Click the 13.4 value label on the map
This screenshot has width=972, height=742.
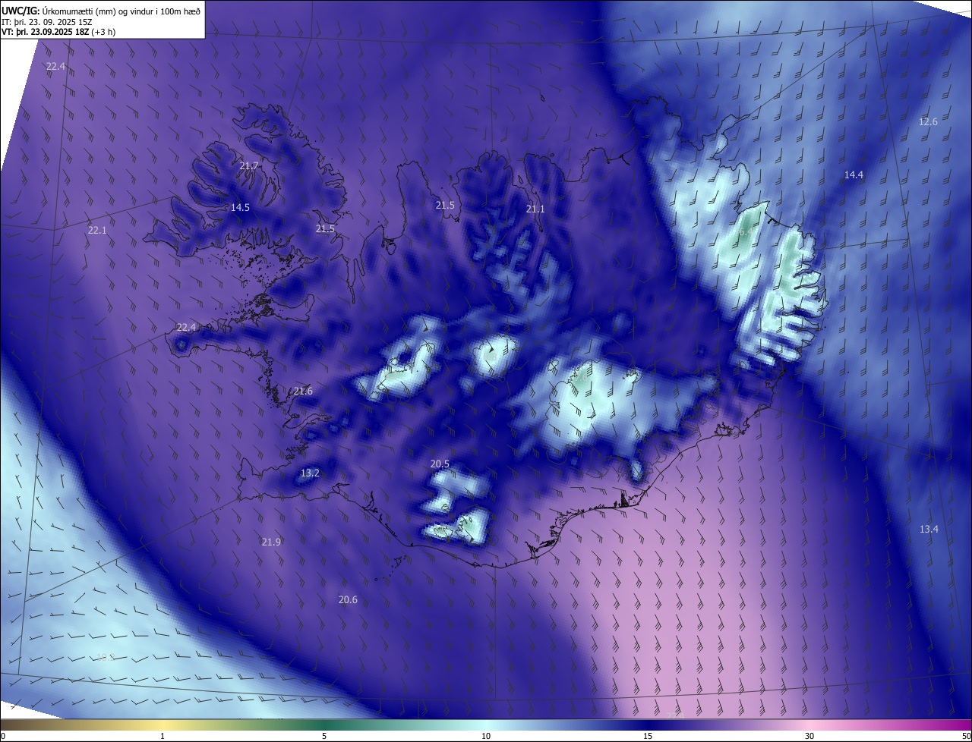point(929,529)
